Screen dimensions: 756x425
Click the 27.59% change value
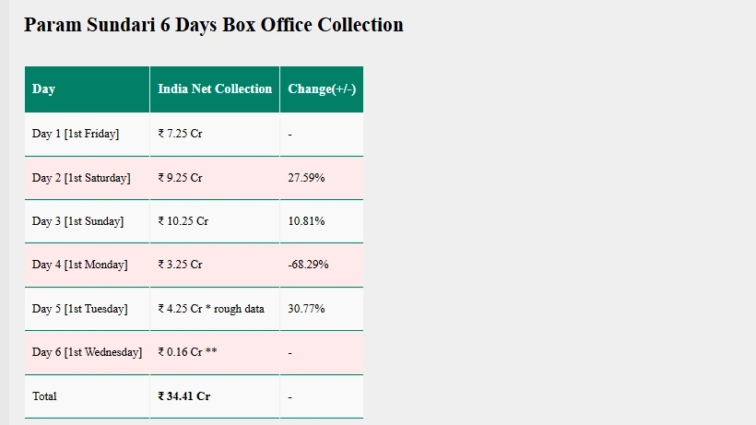pyautogui.click(x=306, y=178)
